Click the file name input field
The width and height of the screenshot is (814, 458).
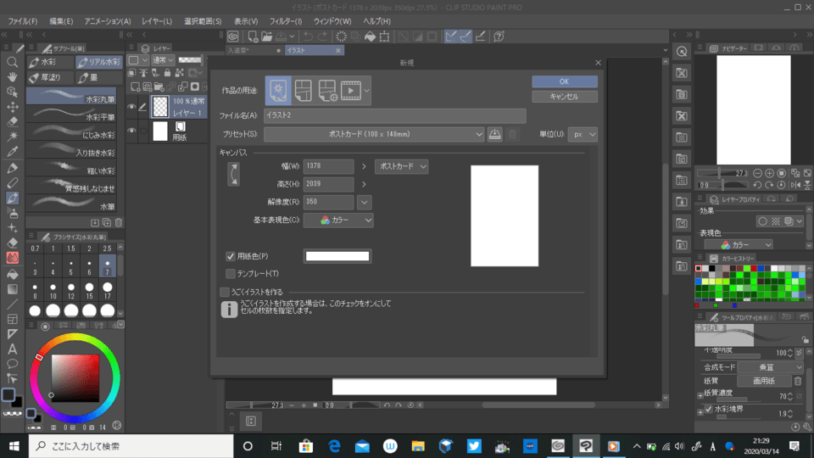pos(394,116)
